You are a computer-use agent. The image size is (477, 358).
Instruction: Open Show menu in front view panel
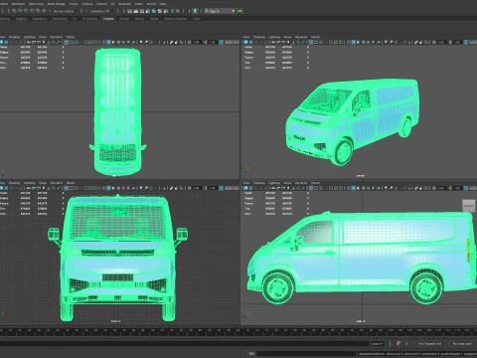[43, 183]
